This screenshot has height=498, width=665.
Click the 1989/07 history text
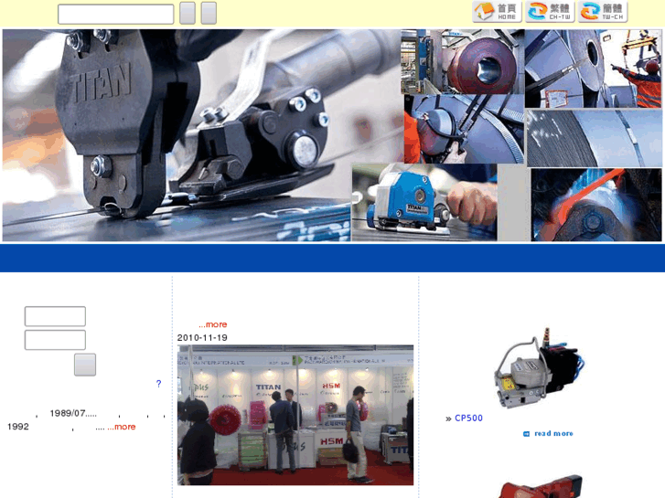click(x=73, y=413)
